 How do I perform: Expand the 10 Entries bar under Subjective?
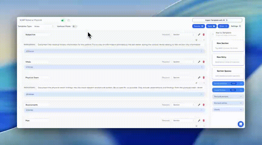114,51
